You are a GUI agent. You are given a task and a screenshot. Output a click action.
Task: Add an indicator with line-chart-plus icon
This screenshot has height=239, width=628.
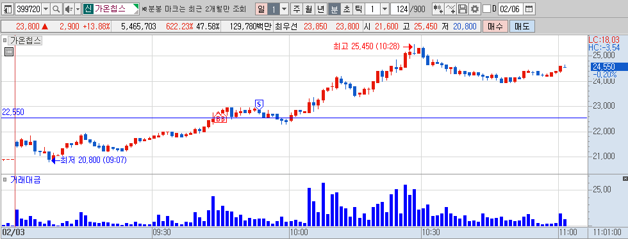450,8
